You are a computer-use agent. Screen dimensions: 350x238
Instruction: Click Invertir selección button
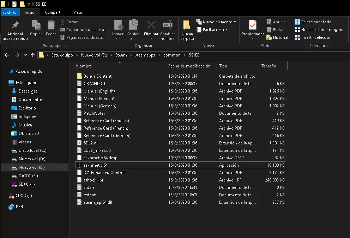pos(313,37)
